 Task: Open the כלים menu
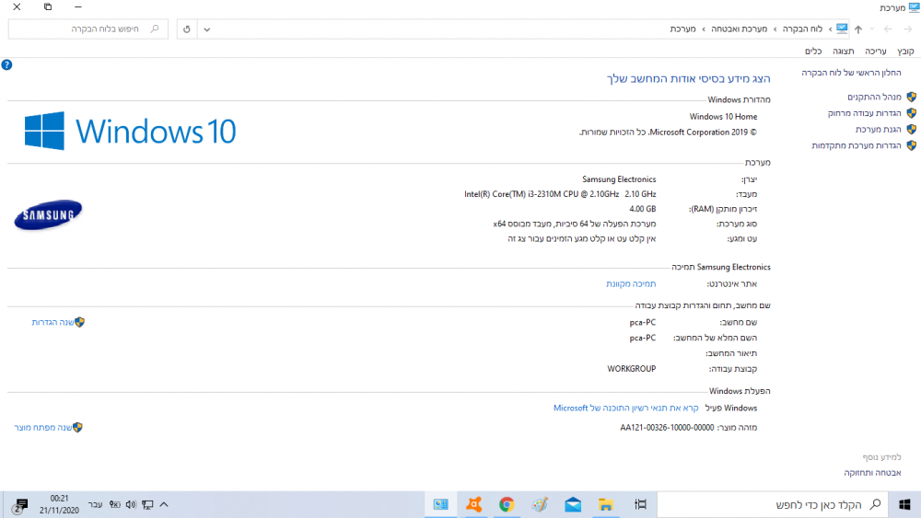point(813,52)
